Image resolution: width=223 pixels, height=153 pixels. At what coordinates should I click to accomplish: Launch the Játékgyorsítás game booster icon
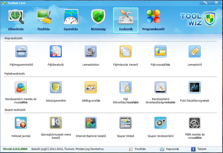click(x=91, y=87)
